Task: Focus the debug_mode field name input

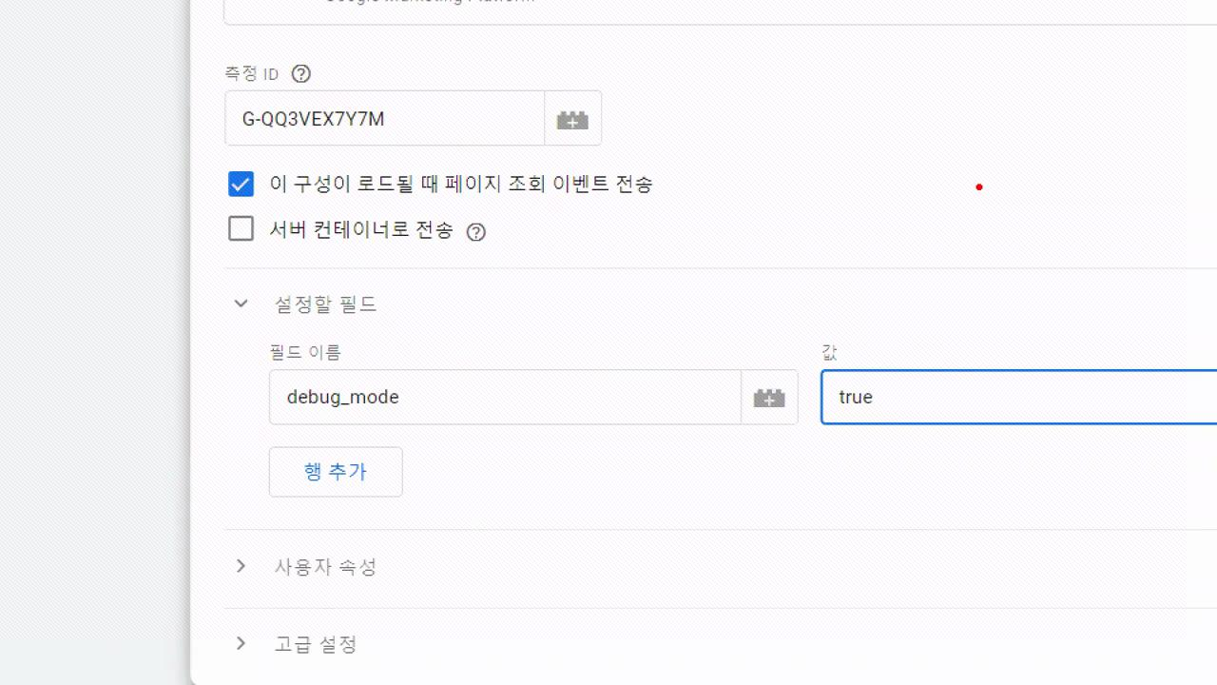Action: (x=505, y=398)
